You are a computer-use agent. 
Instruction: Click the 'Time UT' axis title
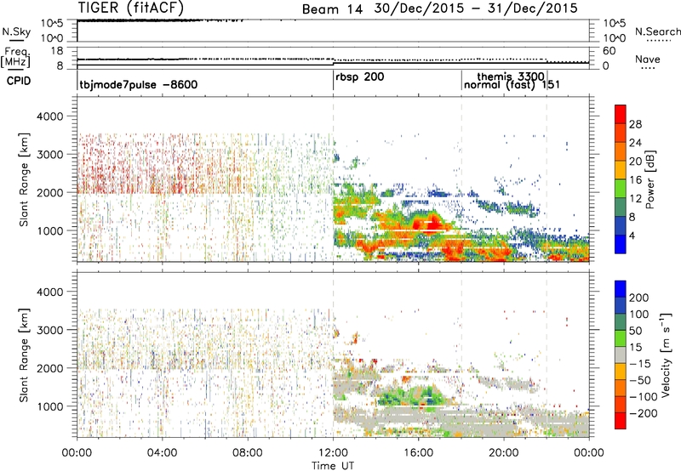click(x=333, y=466)
